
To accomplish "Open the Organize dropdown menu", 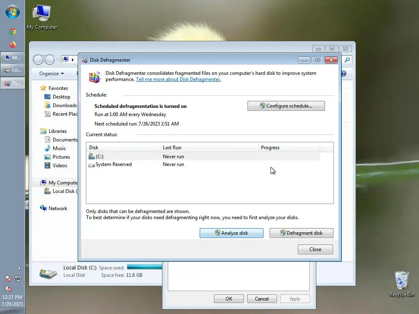I will click(52, 74).
